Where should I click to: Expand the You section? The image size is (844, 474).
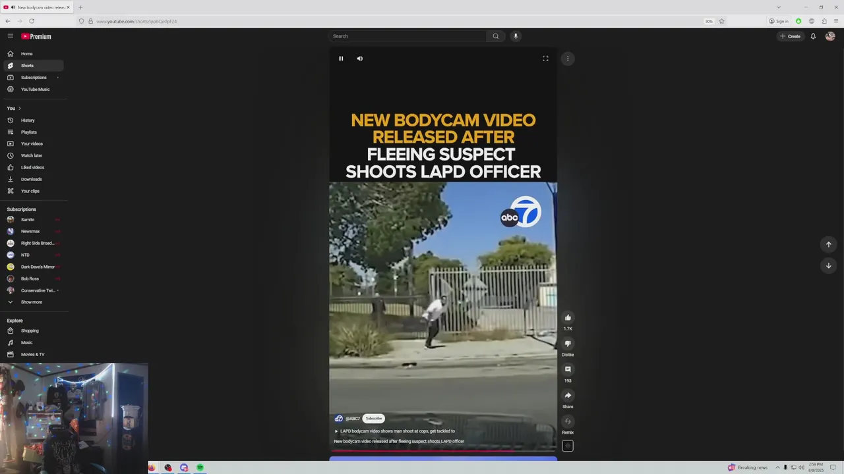pyautogui.click(x=14, y=108)
